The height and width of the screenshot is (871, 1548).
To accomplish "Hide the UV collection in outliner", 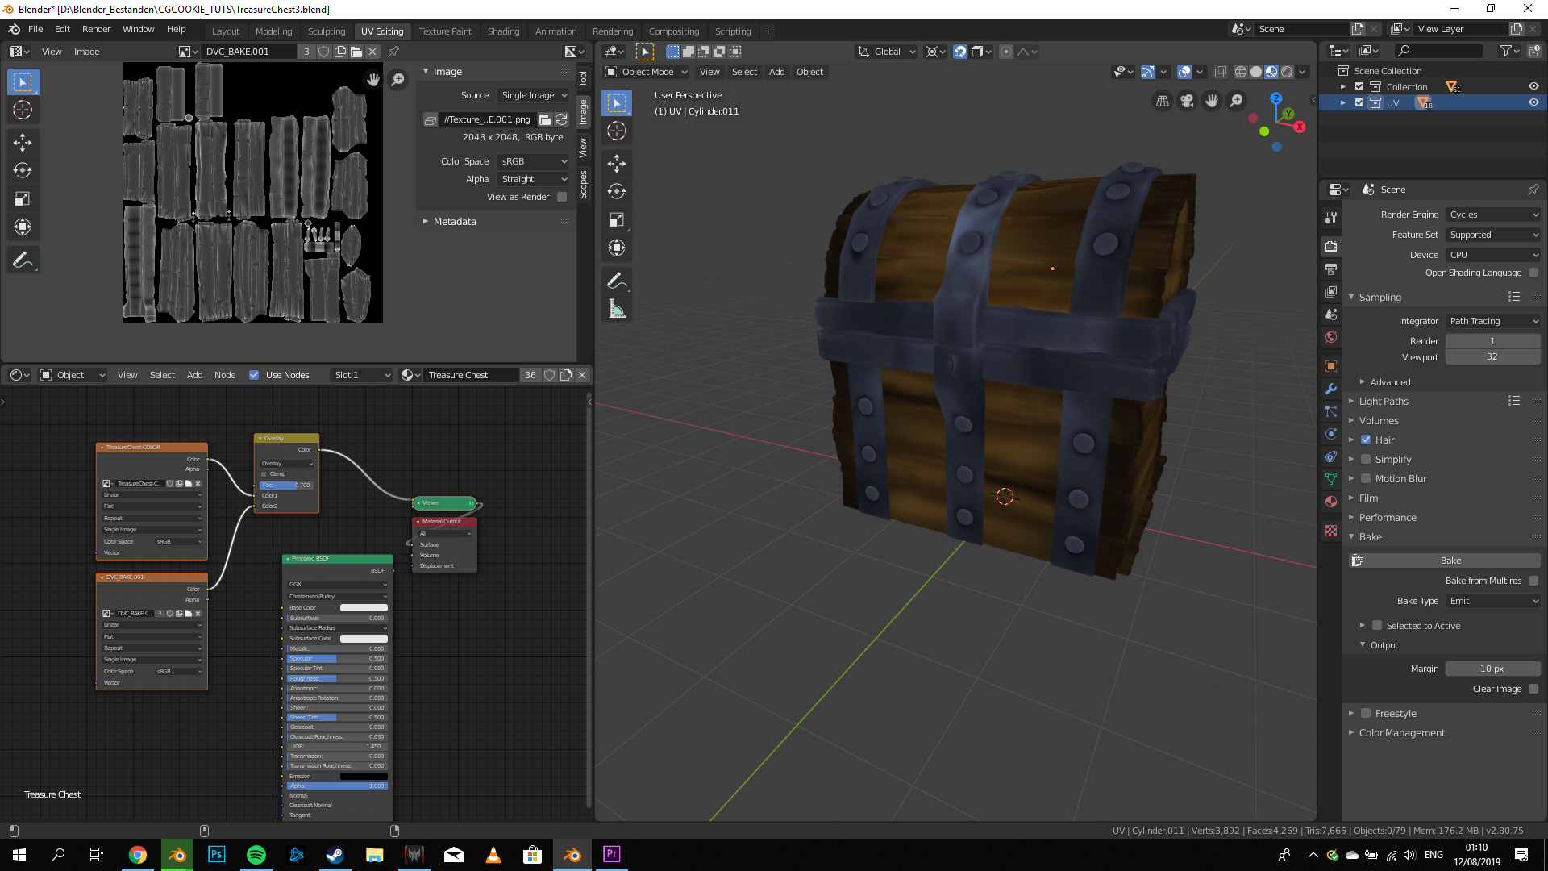I will (1533, 102).
